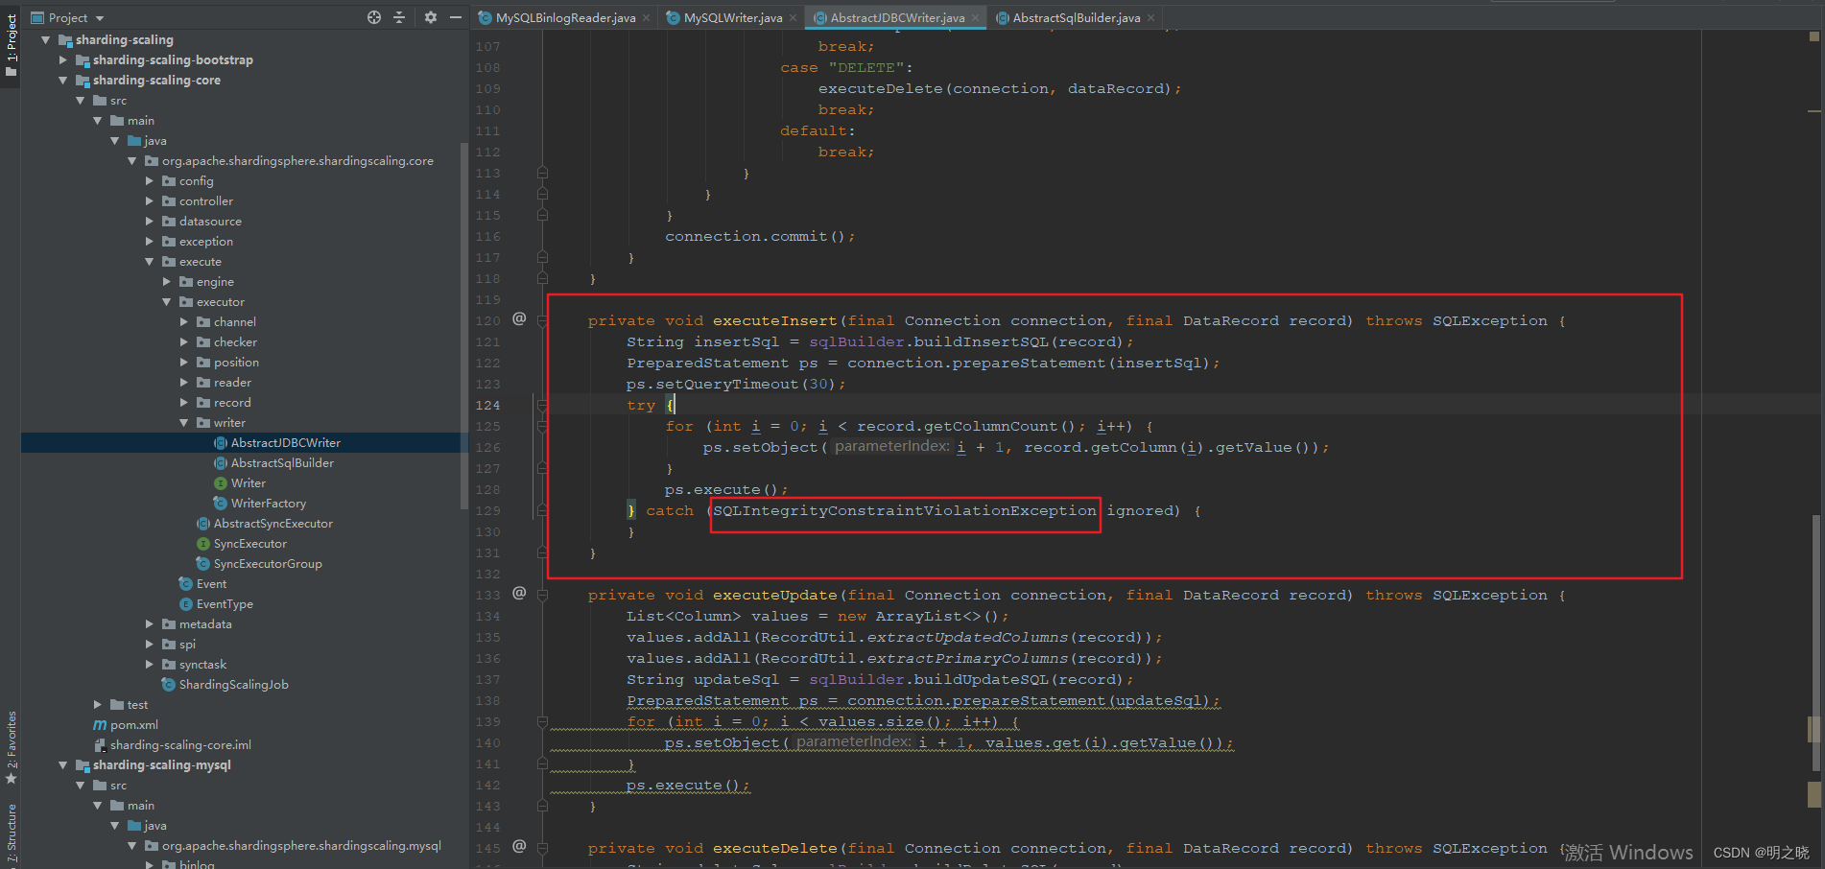Select Opened File icon in Project toolbar

373,16
